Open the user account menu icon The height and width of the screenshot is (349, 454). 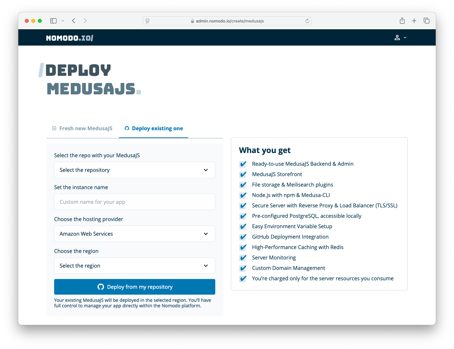pyautogui.click(x=397, y=37)
